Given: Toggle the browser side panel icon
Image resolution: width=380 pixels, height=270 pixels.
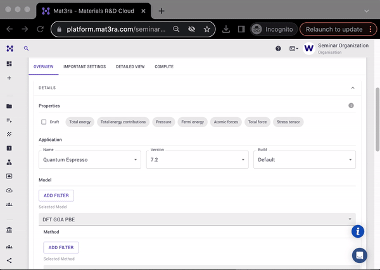Looking at the screenshot, I should [241, 29].
